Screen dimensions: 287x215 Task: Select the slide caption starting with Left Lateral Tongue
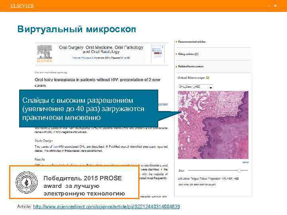point(208,179)
